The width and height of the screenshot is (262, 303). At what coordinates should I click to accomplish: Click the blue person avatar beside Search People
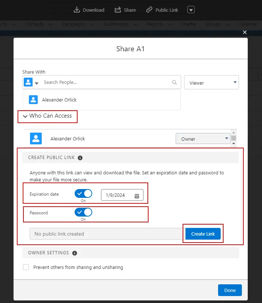tap(28, 82)
